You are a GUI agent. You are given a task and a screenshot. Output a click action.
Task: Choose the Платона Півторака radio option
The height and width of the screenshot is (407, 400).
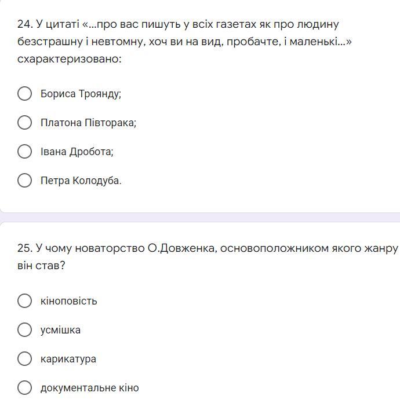click(x=24, y=122)
